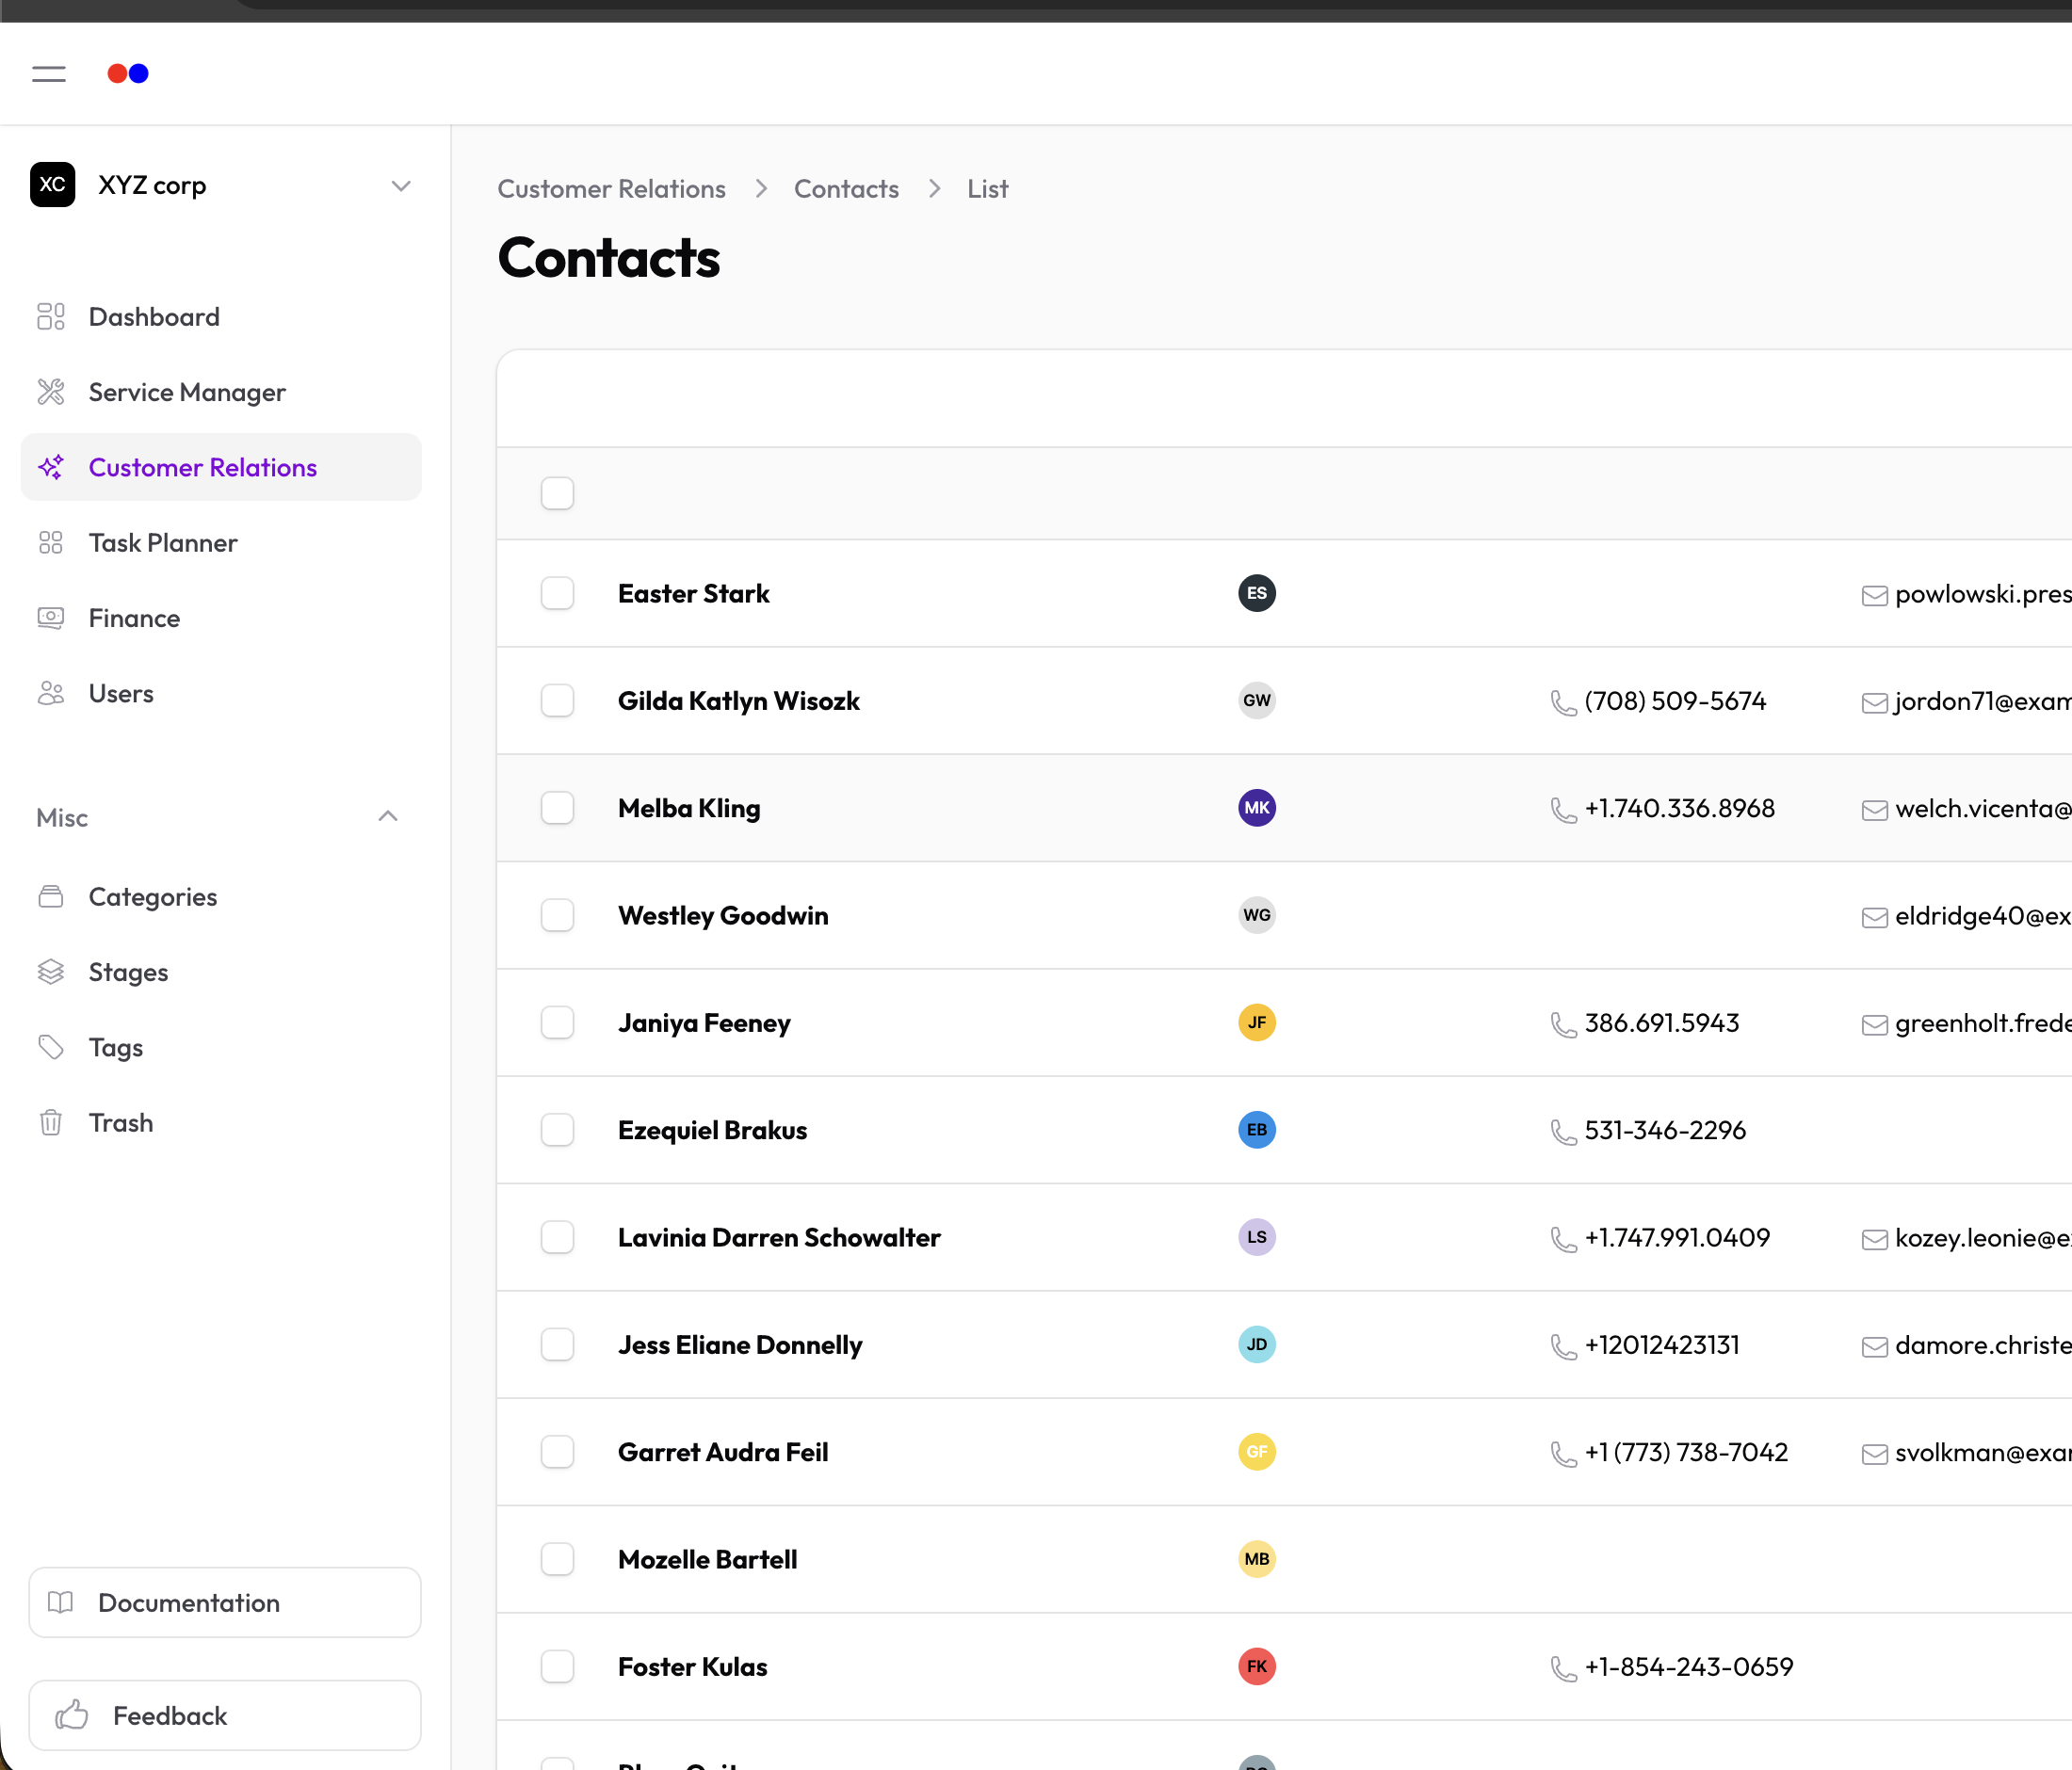This screenshot has width=2072, height=1770.
Task: Open the Documentation button
Action: (x=225, y=1602)
